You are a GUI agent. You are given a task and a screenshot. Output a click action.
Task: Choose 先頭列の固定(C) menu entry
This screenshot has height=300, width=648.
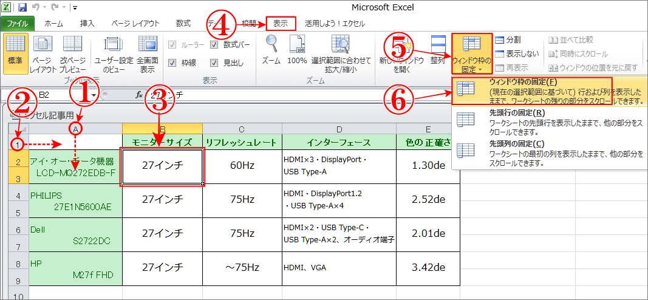coord(550,154)
